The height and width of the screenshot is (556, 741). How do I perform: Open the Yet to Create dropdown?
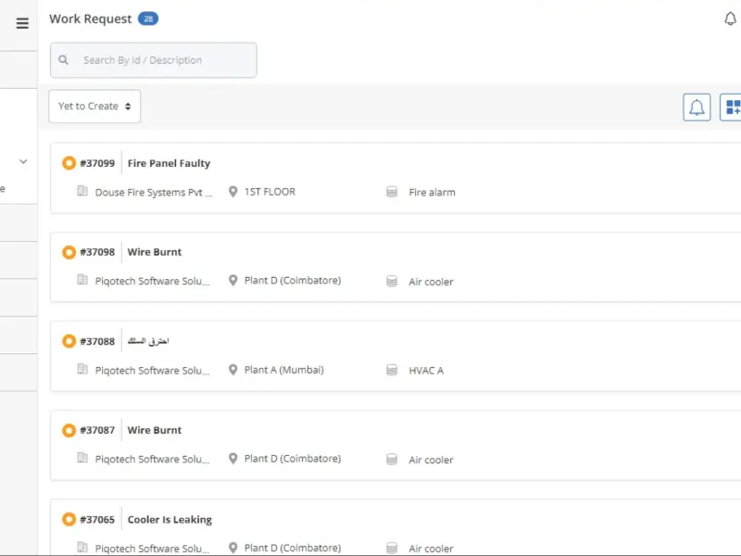click(x=94, y=107)
